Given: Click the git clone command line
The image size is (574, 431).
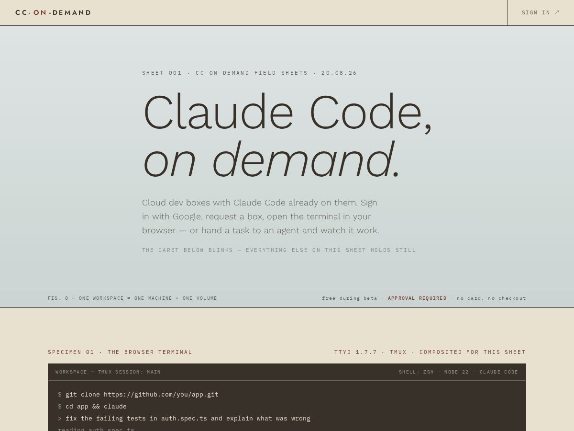Looking at the screenshot, I should pyautogui.click(x=138, y=395).
